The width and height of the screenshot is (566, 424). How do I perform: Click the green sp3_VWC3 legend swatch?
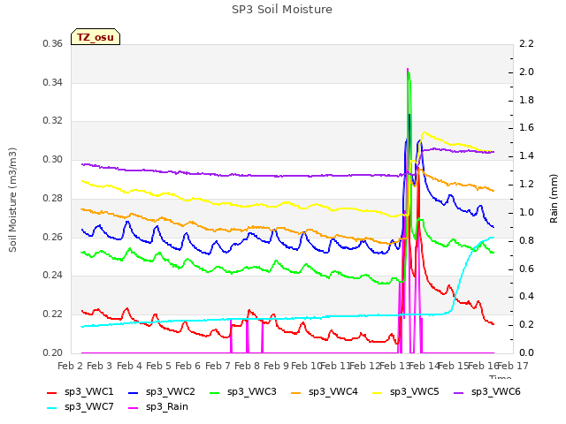point(215,392)
